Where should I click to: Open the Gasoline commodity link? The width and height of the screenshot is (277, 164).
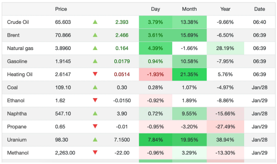coord(17,61)
